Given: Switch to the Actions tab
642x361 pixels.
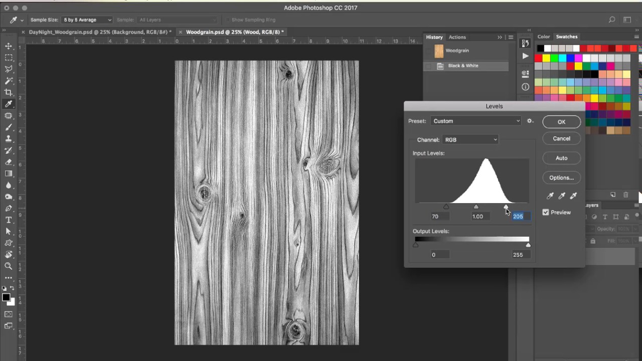Looking at the screenshot, I should tap(457, 37).
